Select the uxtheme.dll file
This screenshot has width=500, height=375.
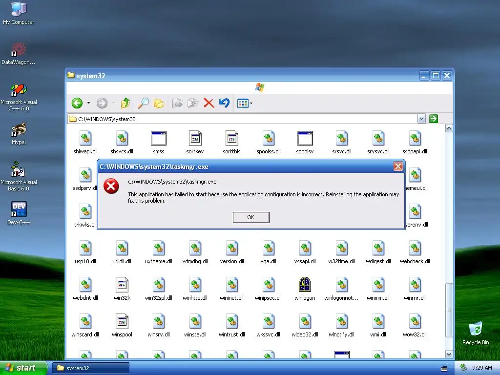159,252
